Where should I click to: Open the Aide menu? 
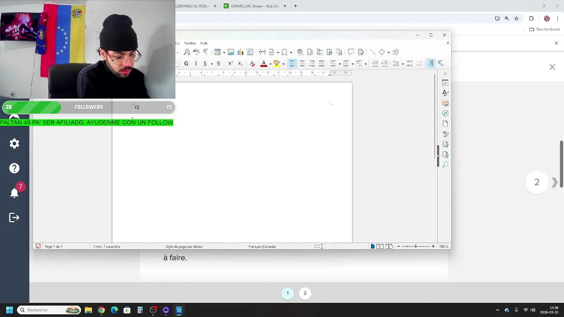pyautogui.click(x=204, y=43)
